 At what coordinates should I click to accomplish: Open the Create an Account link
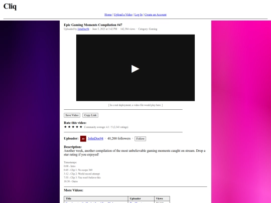(x=156, y=15)
